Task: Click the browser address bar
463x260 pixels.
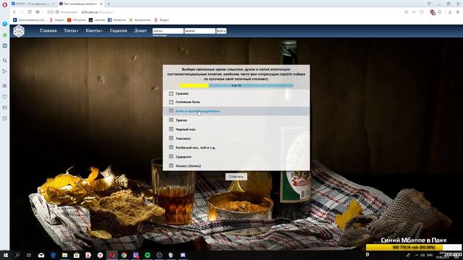Action: (224, 12)
